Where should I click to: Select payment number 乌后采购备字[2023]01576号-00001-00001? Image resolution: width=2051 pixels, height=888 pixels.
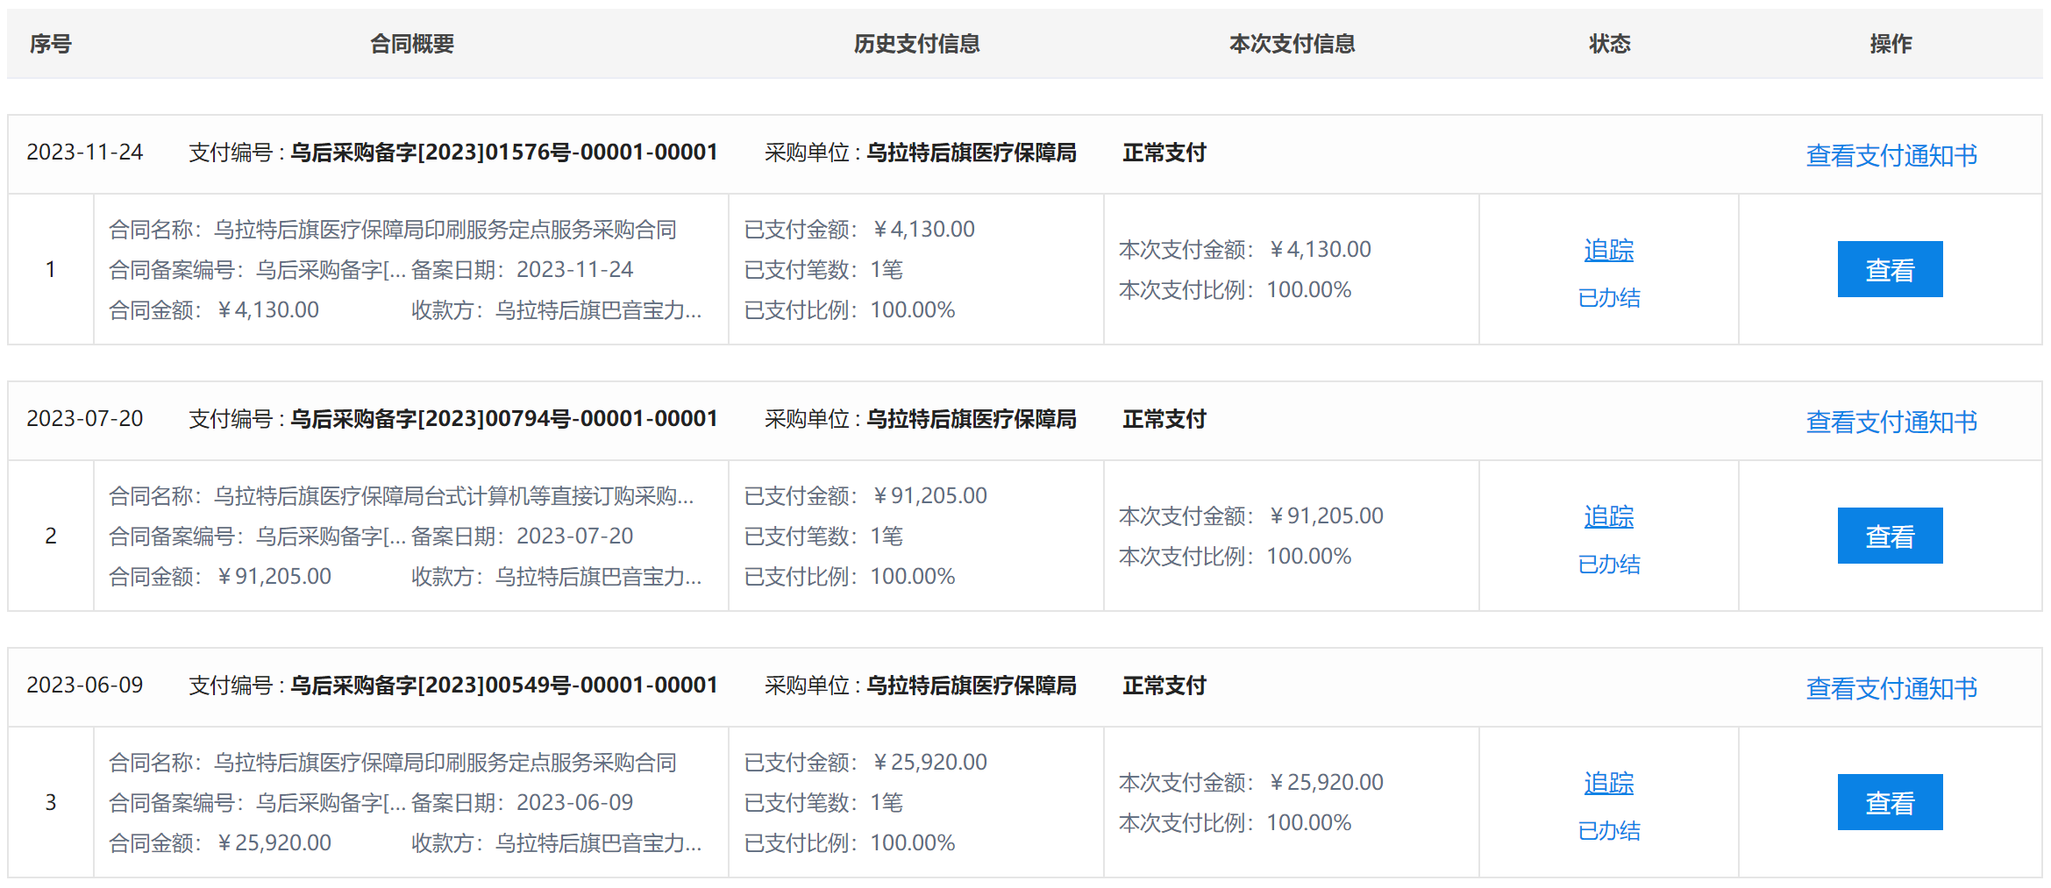504,153
